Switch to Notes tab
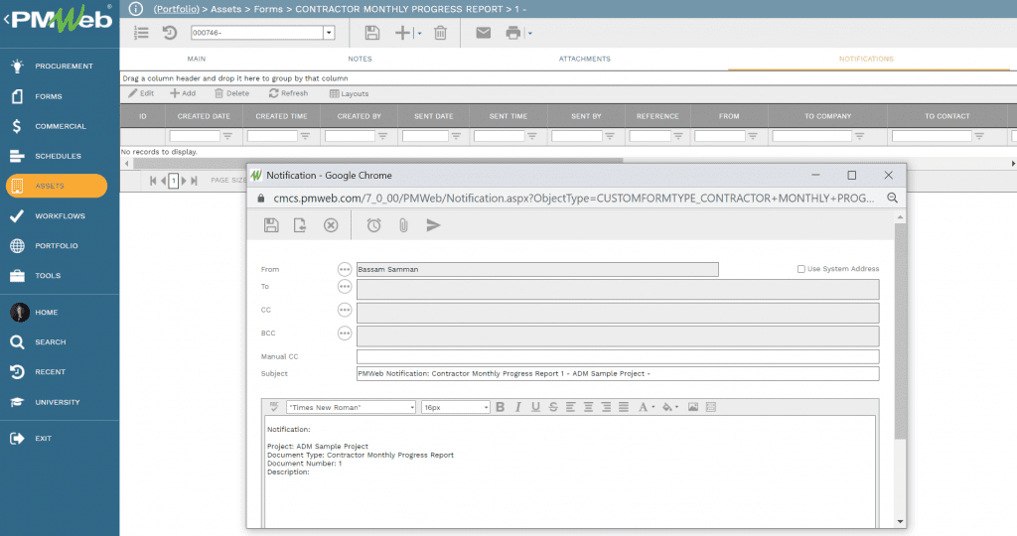This screenshot has height=536, width=1017. click(x=360, y=59)
